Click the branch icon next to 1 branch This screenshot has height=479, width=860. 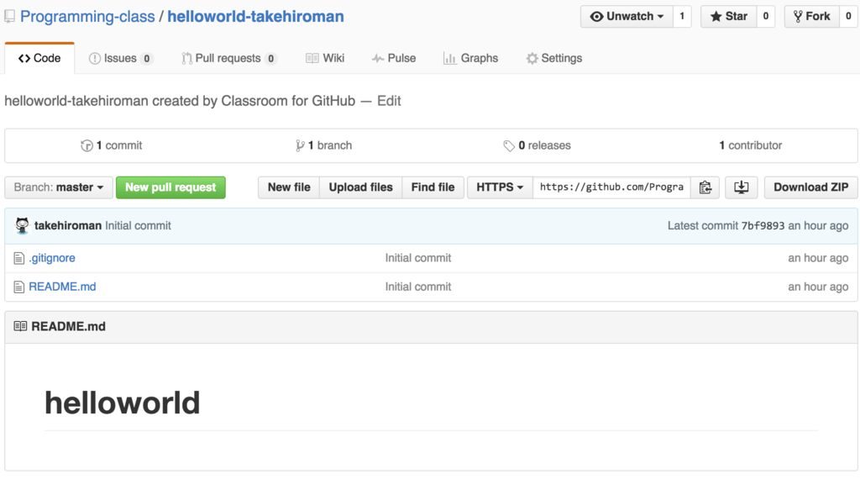coord(300,146)
